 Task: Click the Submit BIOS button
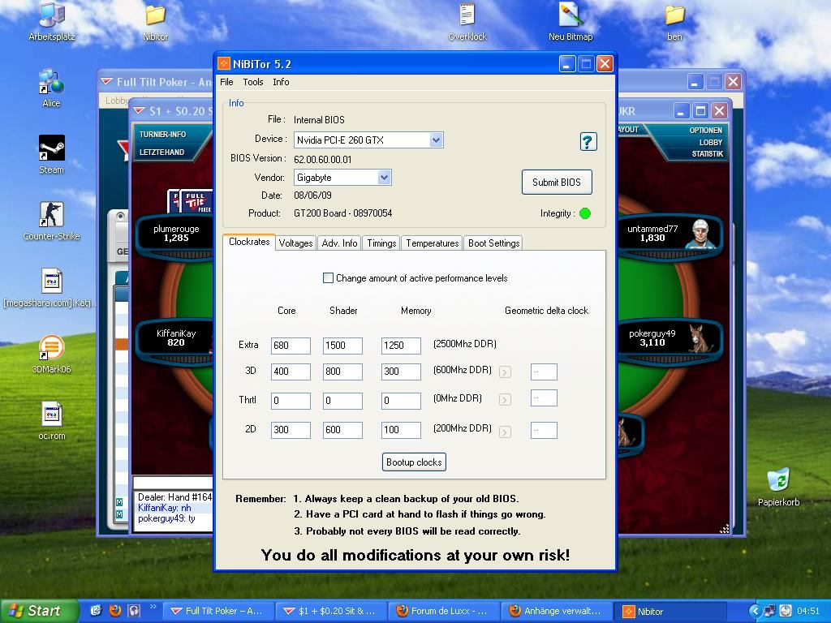557,183
